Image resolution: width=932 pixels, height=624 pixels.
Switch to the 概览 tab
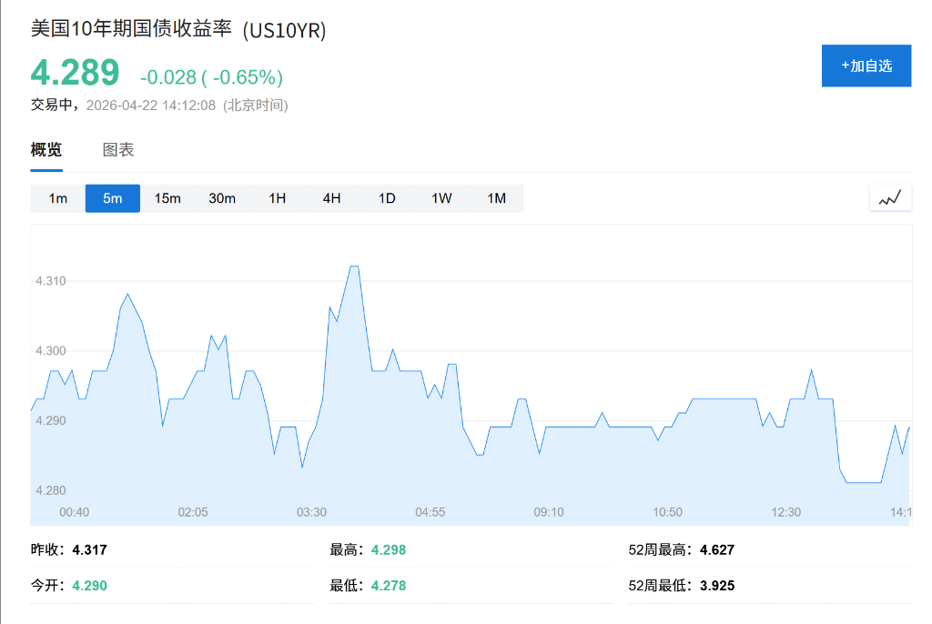(45, 149)
